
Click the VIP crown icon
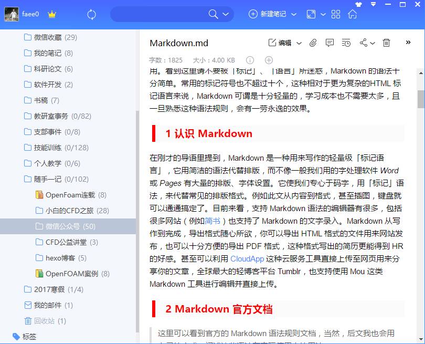coord(51,14)
